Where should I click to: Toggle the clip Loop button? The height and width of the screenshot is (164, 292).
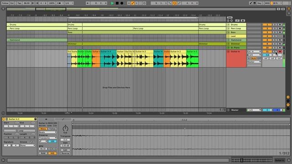tap(19, 131)
